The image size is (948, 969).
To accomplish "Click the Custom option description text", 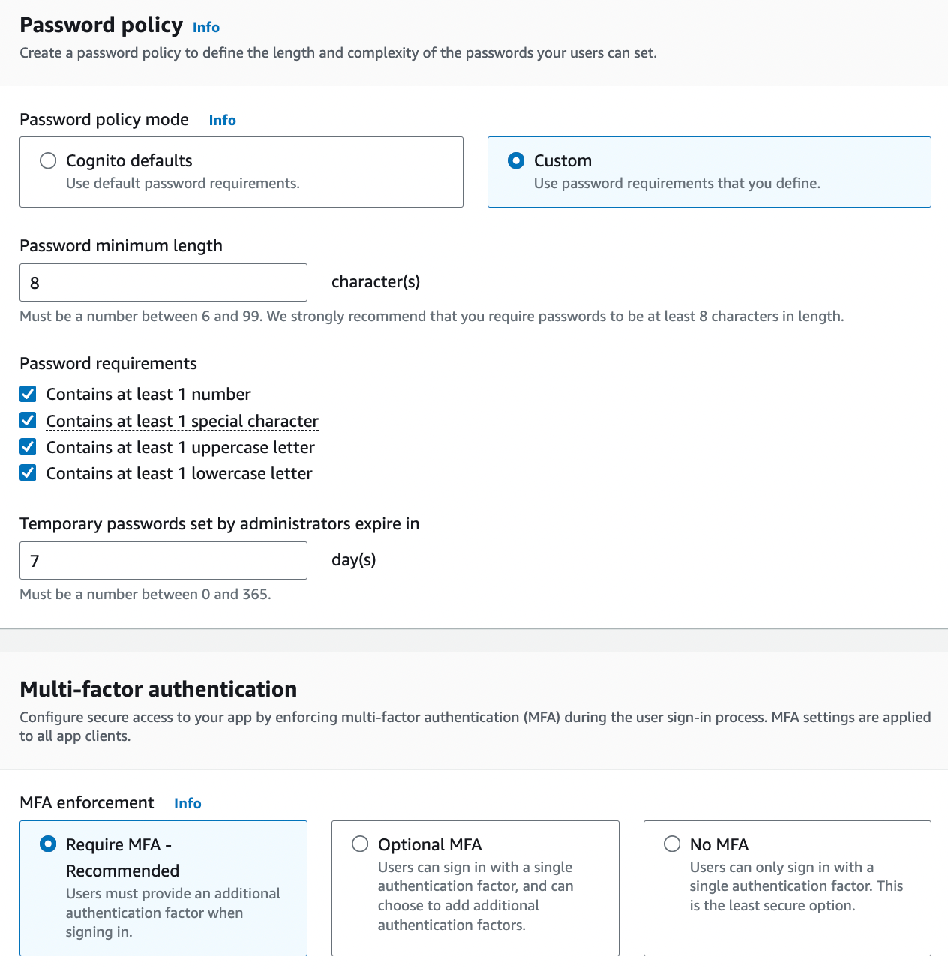I will coord(677,184).
